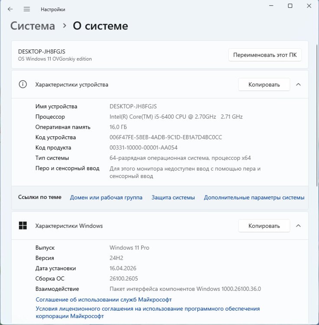Screen dimensions: 319x325
Task: Maximize the Настройки window
Action: click(x=290, y=6)
